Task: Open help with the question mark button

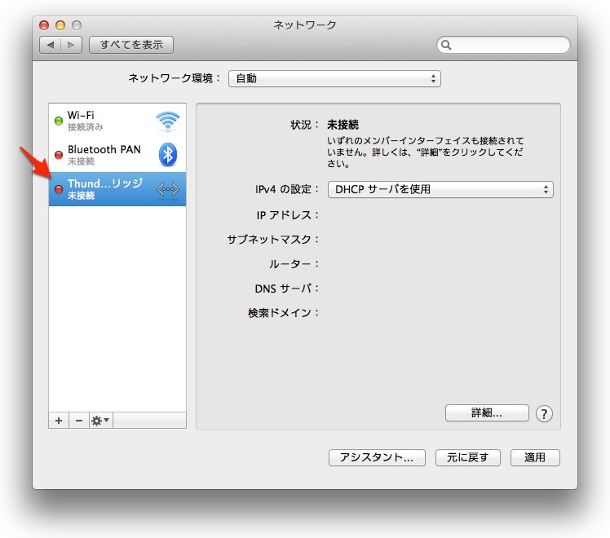Action: tap(544, 414)
